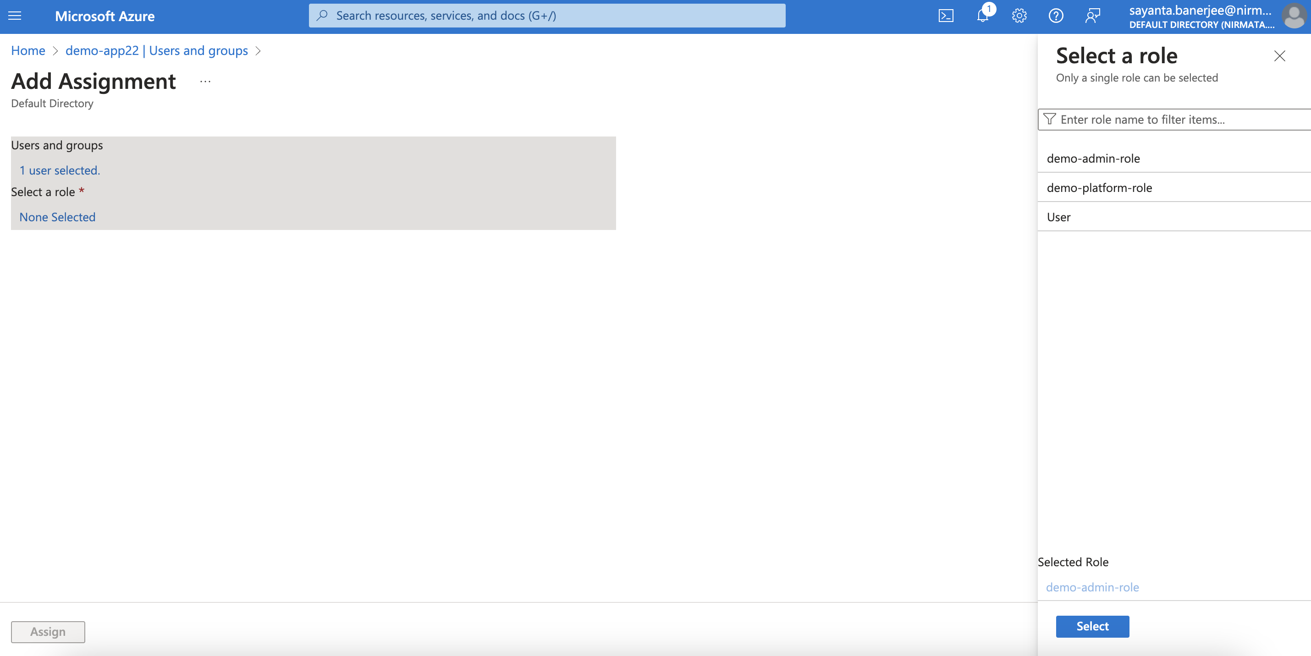
Task: Open the hamburger portal menu
Action: click(x=15, y=16)
